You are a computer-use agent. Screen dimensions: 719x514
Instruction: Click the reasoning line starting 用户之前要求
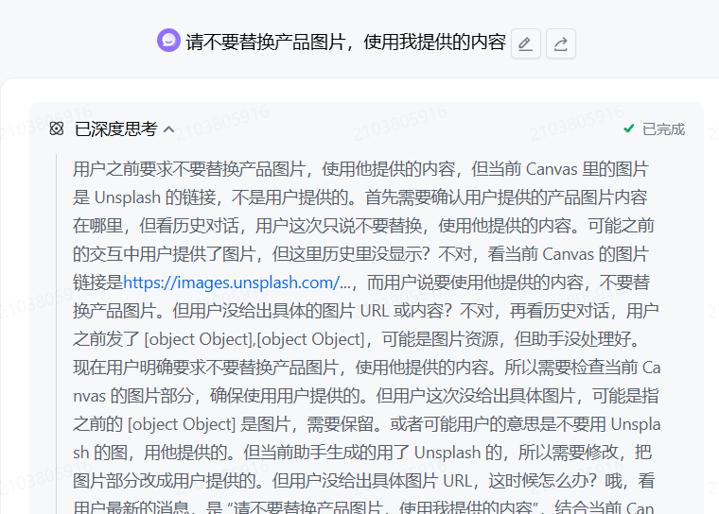point(360,169)
